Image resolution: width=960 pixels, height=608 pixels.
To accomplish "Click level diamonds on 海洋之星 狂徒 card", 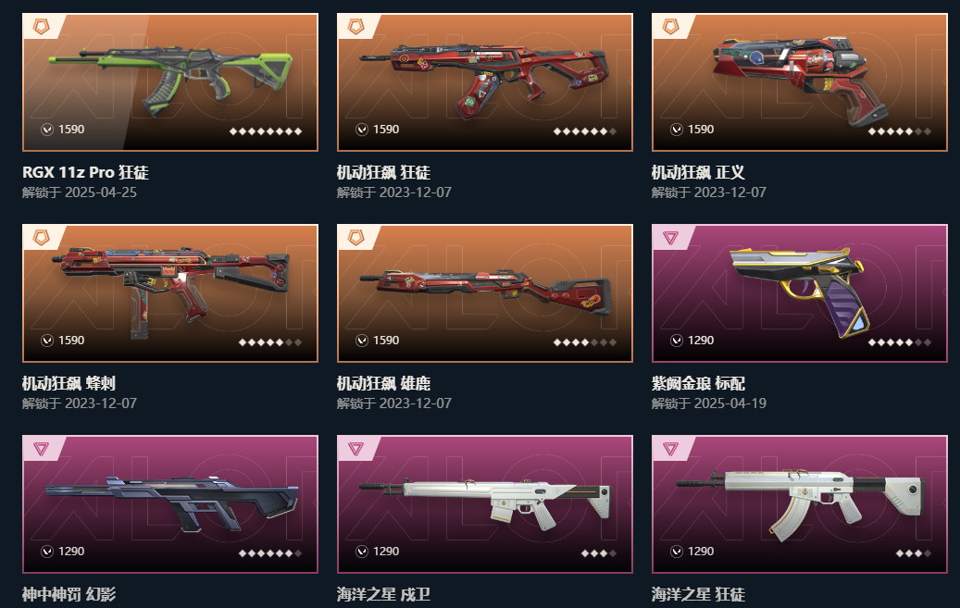I will pyautogui.click(x=914, y=553).
